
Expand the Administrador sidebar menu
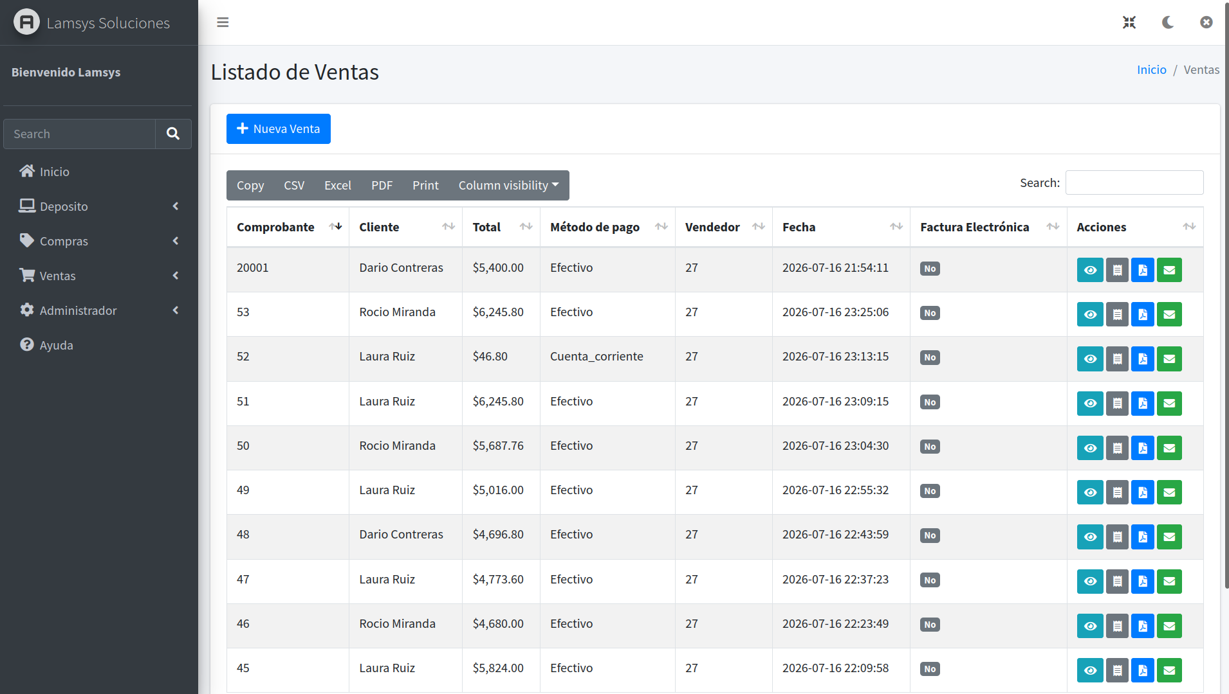98,310
